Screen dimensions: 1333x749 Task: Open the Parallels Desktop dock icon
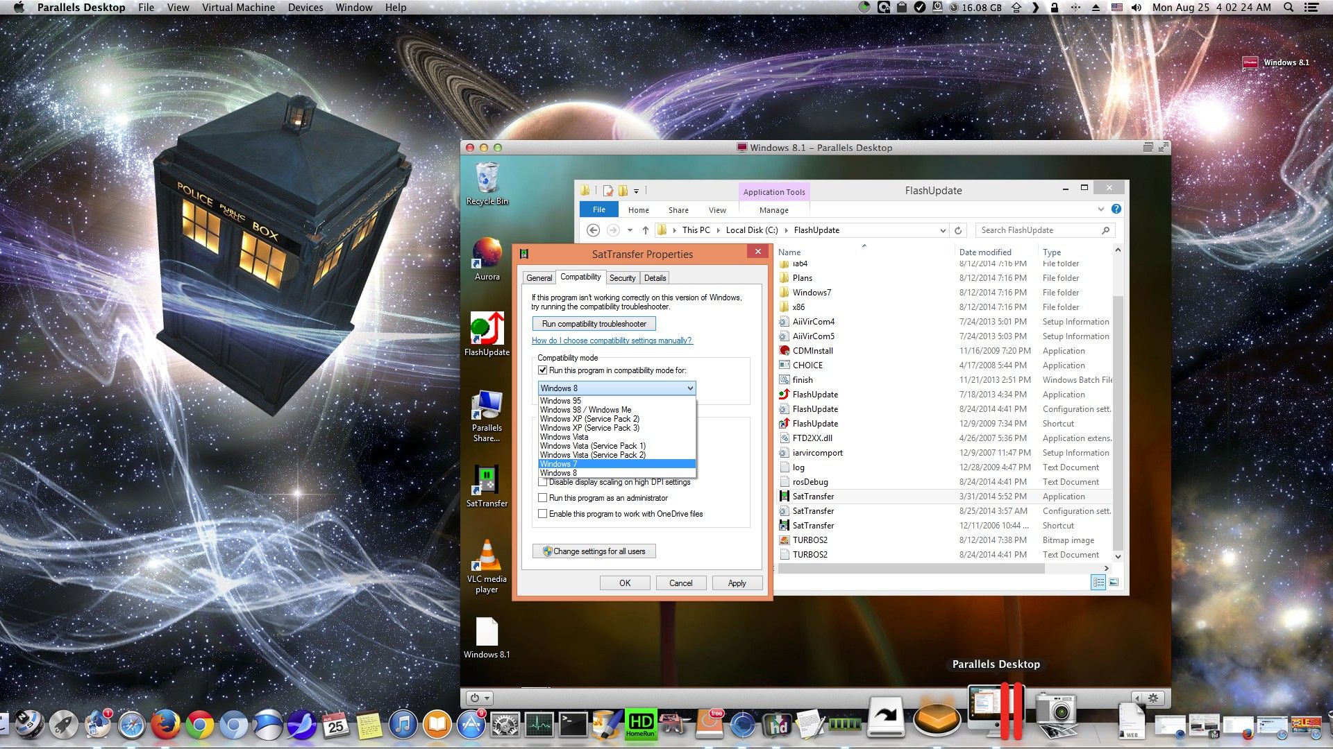coord(996,713)
